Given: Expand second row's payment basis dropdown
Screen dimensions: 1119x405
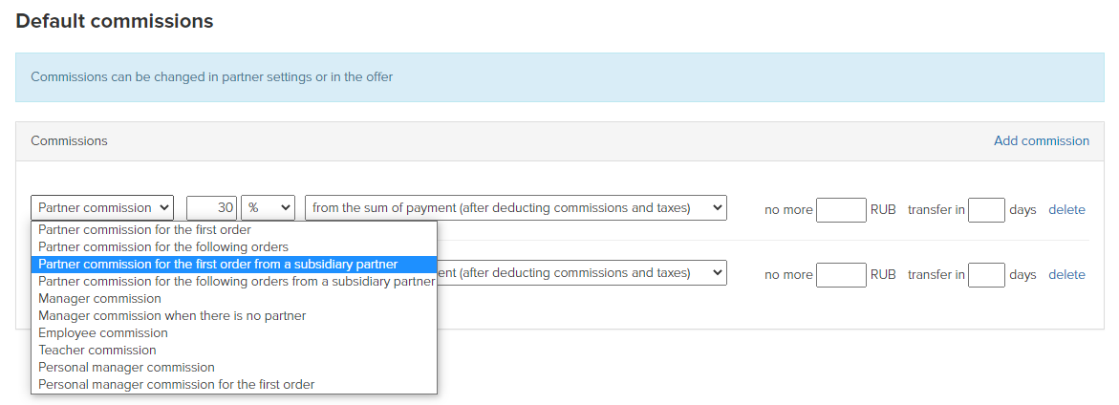Looking at the screenshot, I should click(582, 273).
